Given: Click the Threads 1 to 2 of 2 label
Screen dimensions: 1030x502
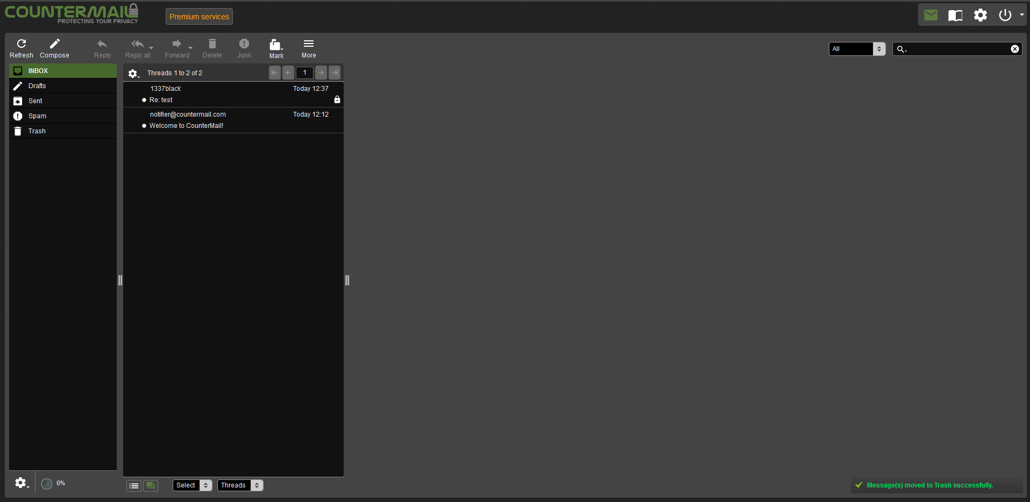Looking at the screenshot, I should (x=175, y=73).
